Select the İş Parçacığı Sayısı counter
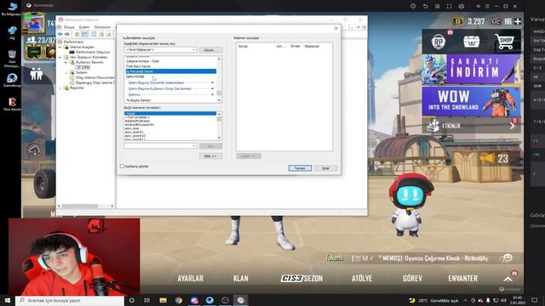This screenshot has height=306, width=545. pos(170,71)
